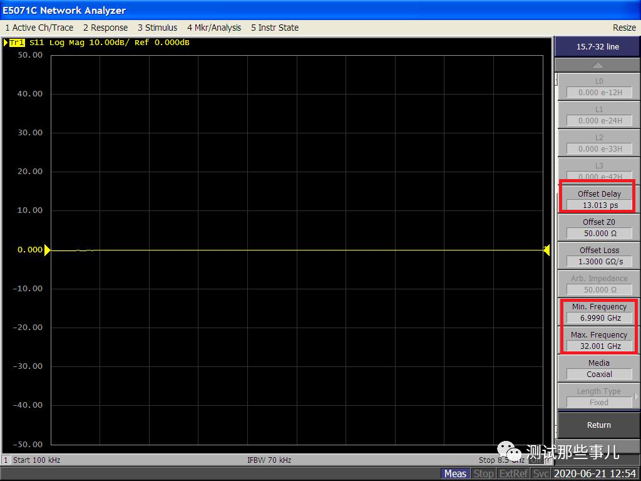Image resolution: width=641 pixels, height=481 pixels.
Task: Open the 1 Active Ch/Trace menu
Action: click(x=39, y=28)
